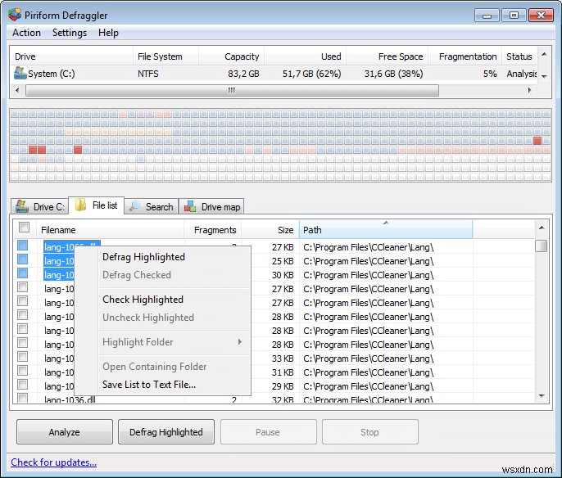Viewport: 562px width, 478px height.
Task: Click the Search magnifier tab icon
Action: (x=135, y=207)
